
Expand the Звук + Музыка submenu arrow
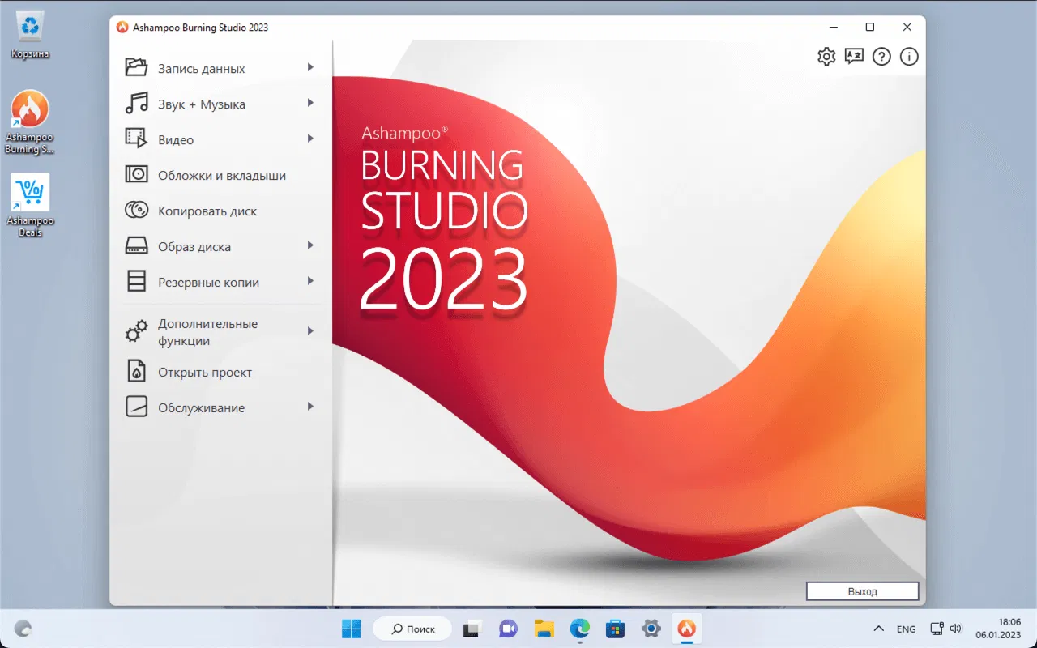click(x=310, y=103)
